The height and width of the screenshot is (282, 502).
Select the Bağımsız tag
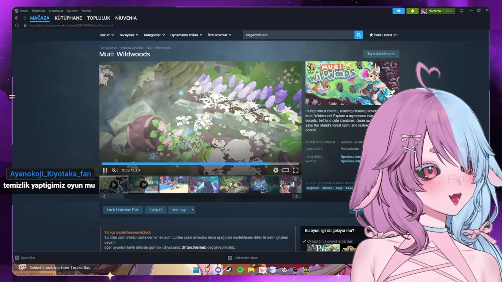tap(313, 188)
